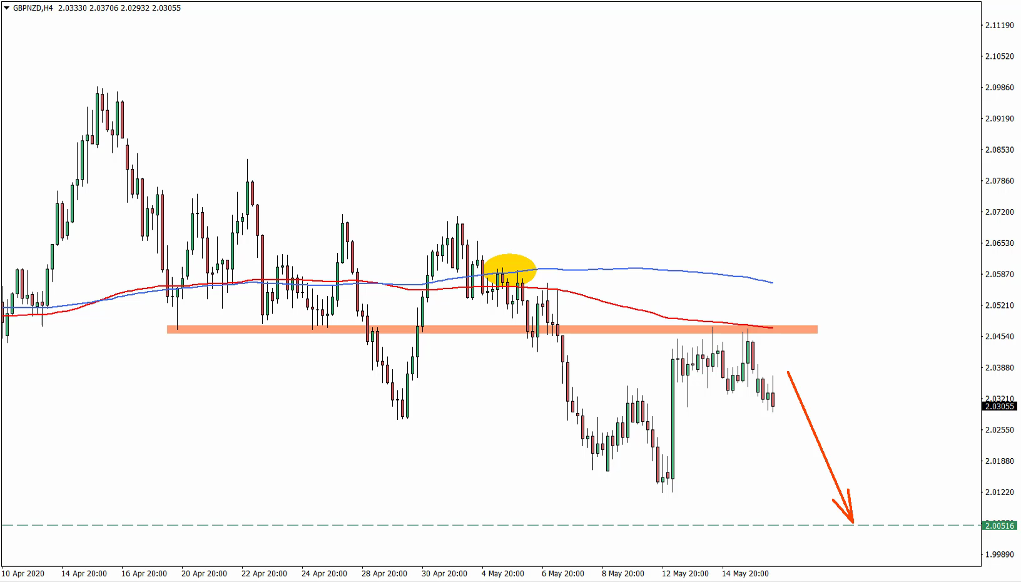Image resolution: width=1021 pixels, height=582 pixels.
Task: Click price scale value 2.09190
Action: tap(999, 118)
